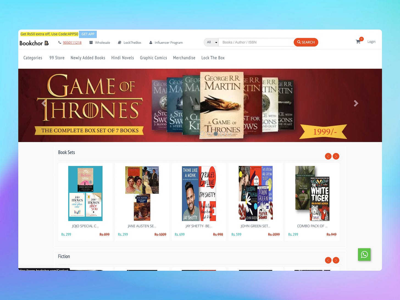Open the Merchandise menu item
Screen dimensions: 400x300
tap(184, 58)
